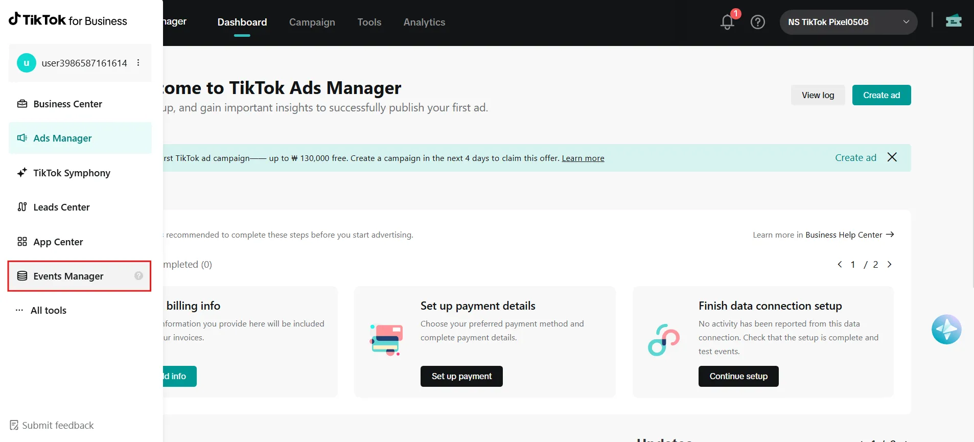This screenshot has width=974, height=442.
Task: Switch to the Campaign tab
Action: [x=312, y=22]
